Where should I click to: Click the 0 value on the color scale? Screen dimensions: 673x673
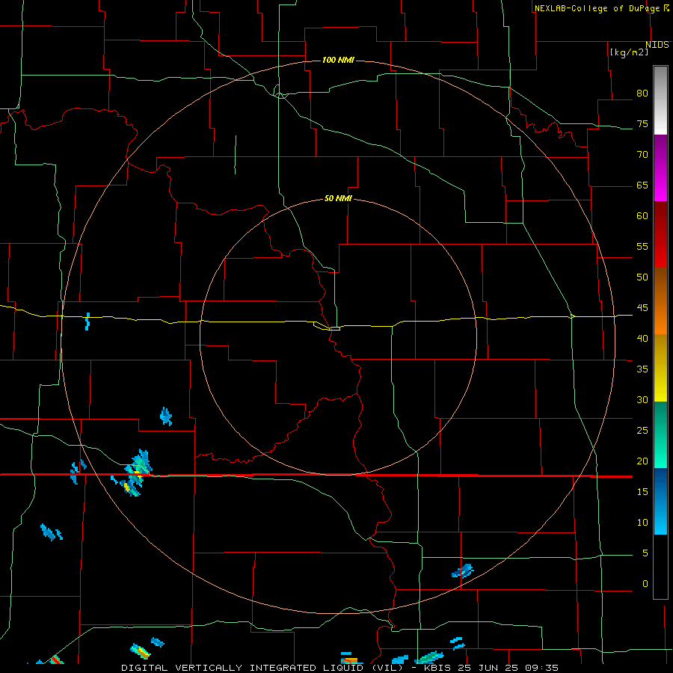point(645,584)
